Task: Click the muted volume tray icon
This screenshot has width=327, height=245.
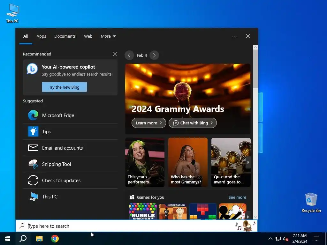Action: click(286, 239)
